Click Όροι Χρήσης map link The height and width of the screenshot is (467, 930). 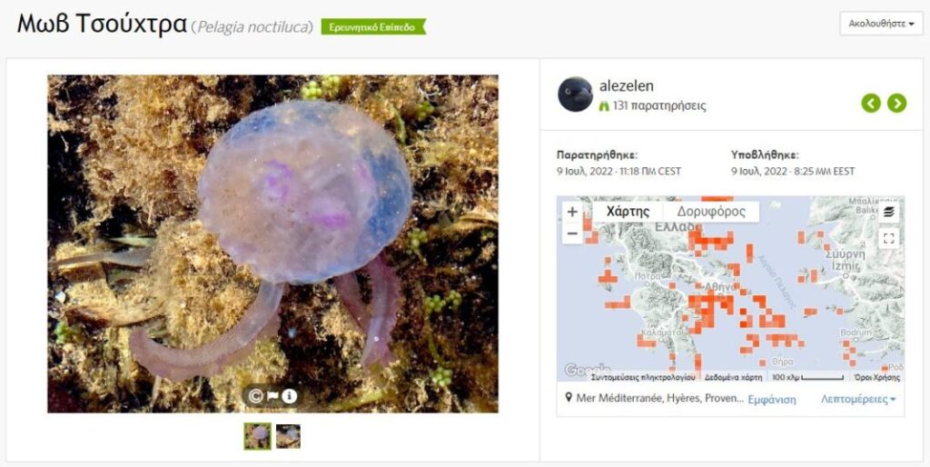[x=877, y=377]
